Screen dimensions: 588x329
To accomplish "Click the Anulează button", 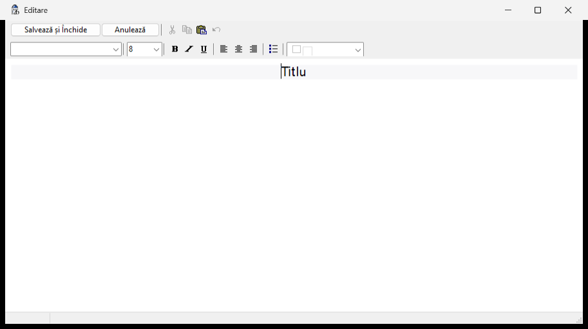I will pyautogui.click(x=130, y=30).
